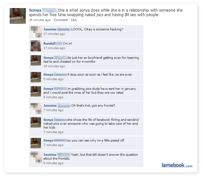Click the Like link under the post
This screenshot has height=178, width=203.
pos(74,20)
